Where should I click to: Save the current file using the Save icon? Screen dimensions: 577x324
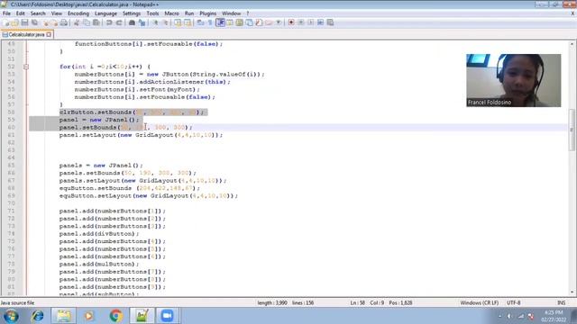coord(24,22)
